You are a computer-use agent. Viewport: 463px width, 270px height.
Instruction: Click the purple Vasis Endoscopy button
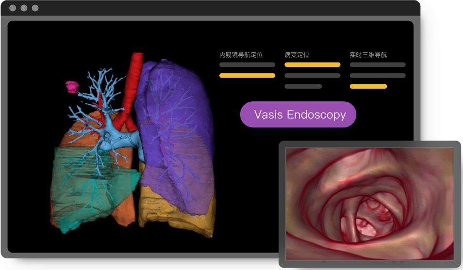pyautogui.click(x=298, y=115)
